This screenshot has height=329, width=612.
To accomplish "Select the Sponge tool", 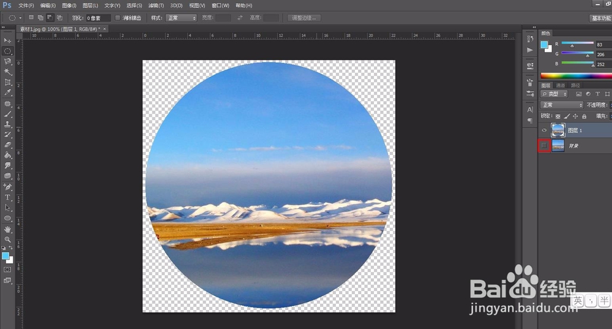I will (x=7, y=176).
